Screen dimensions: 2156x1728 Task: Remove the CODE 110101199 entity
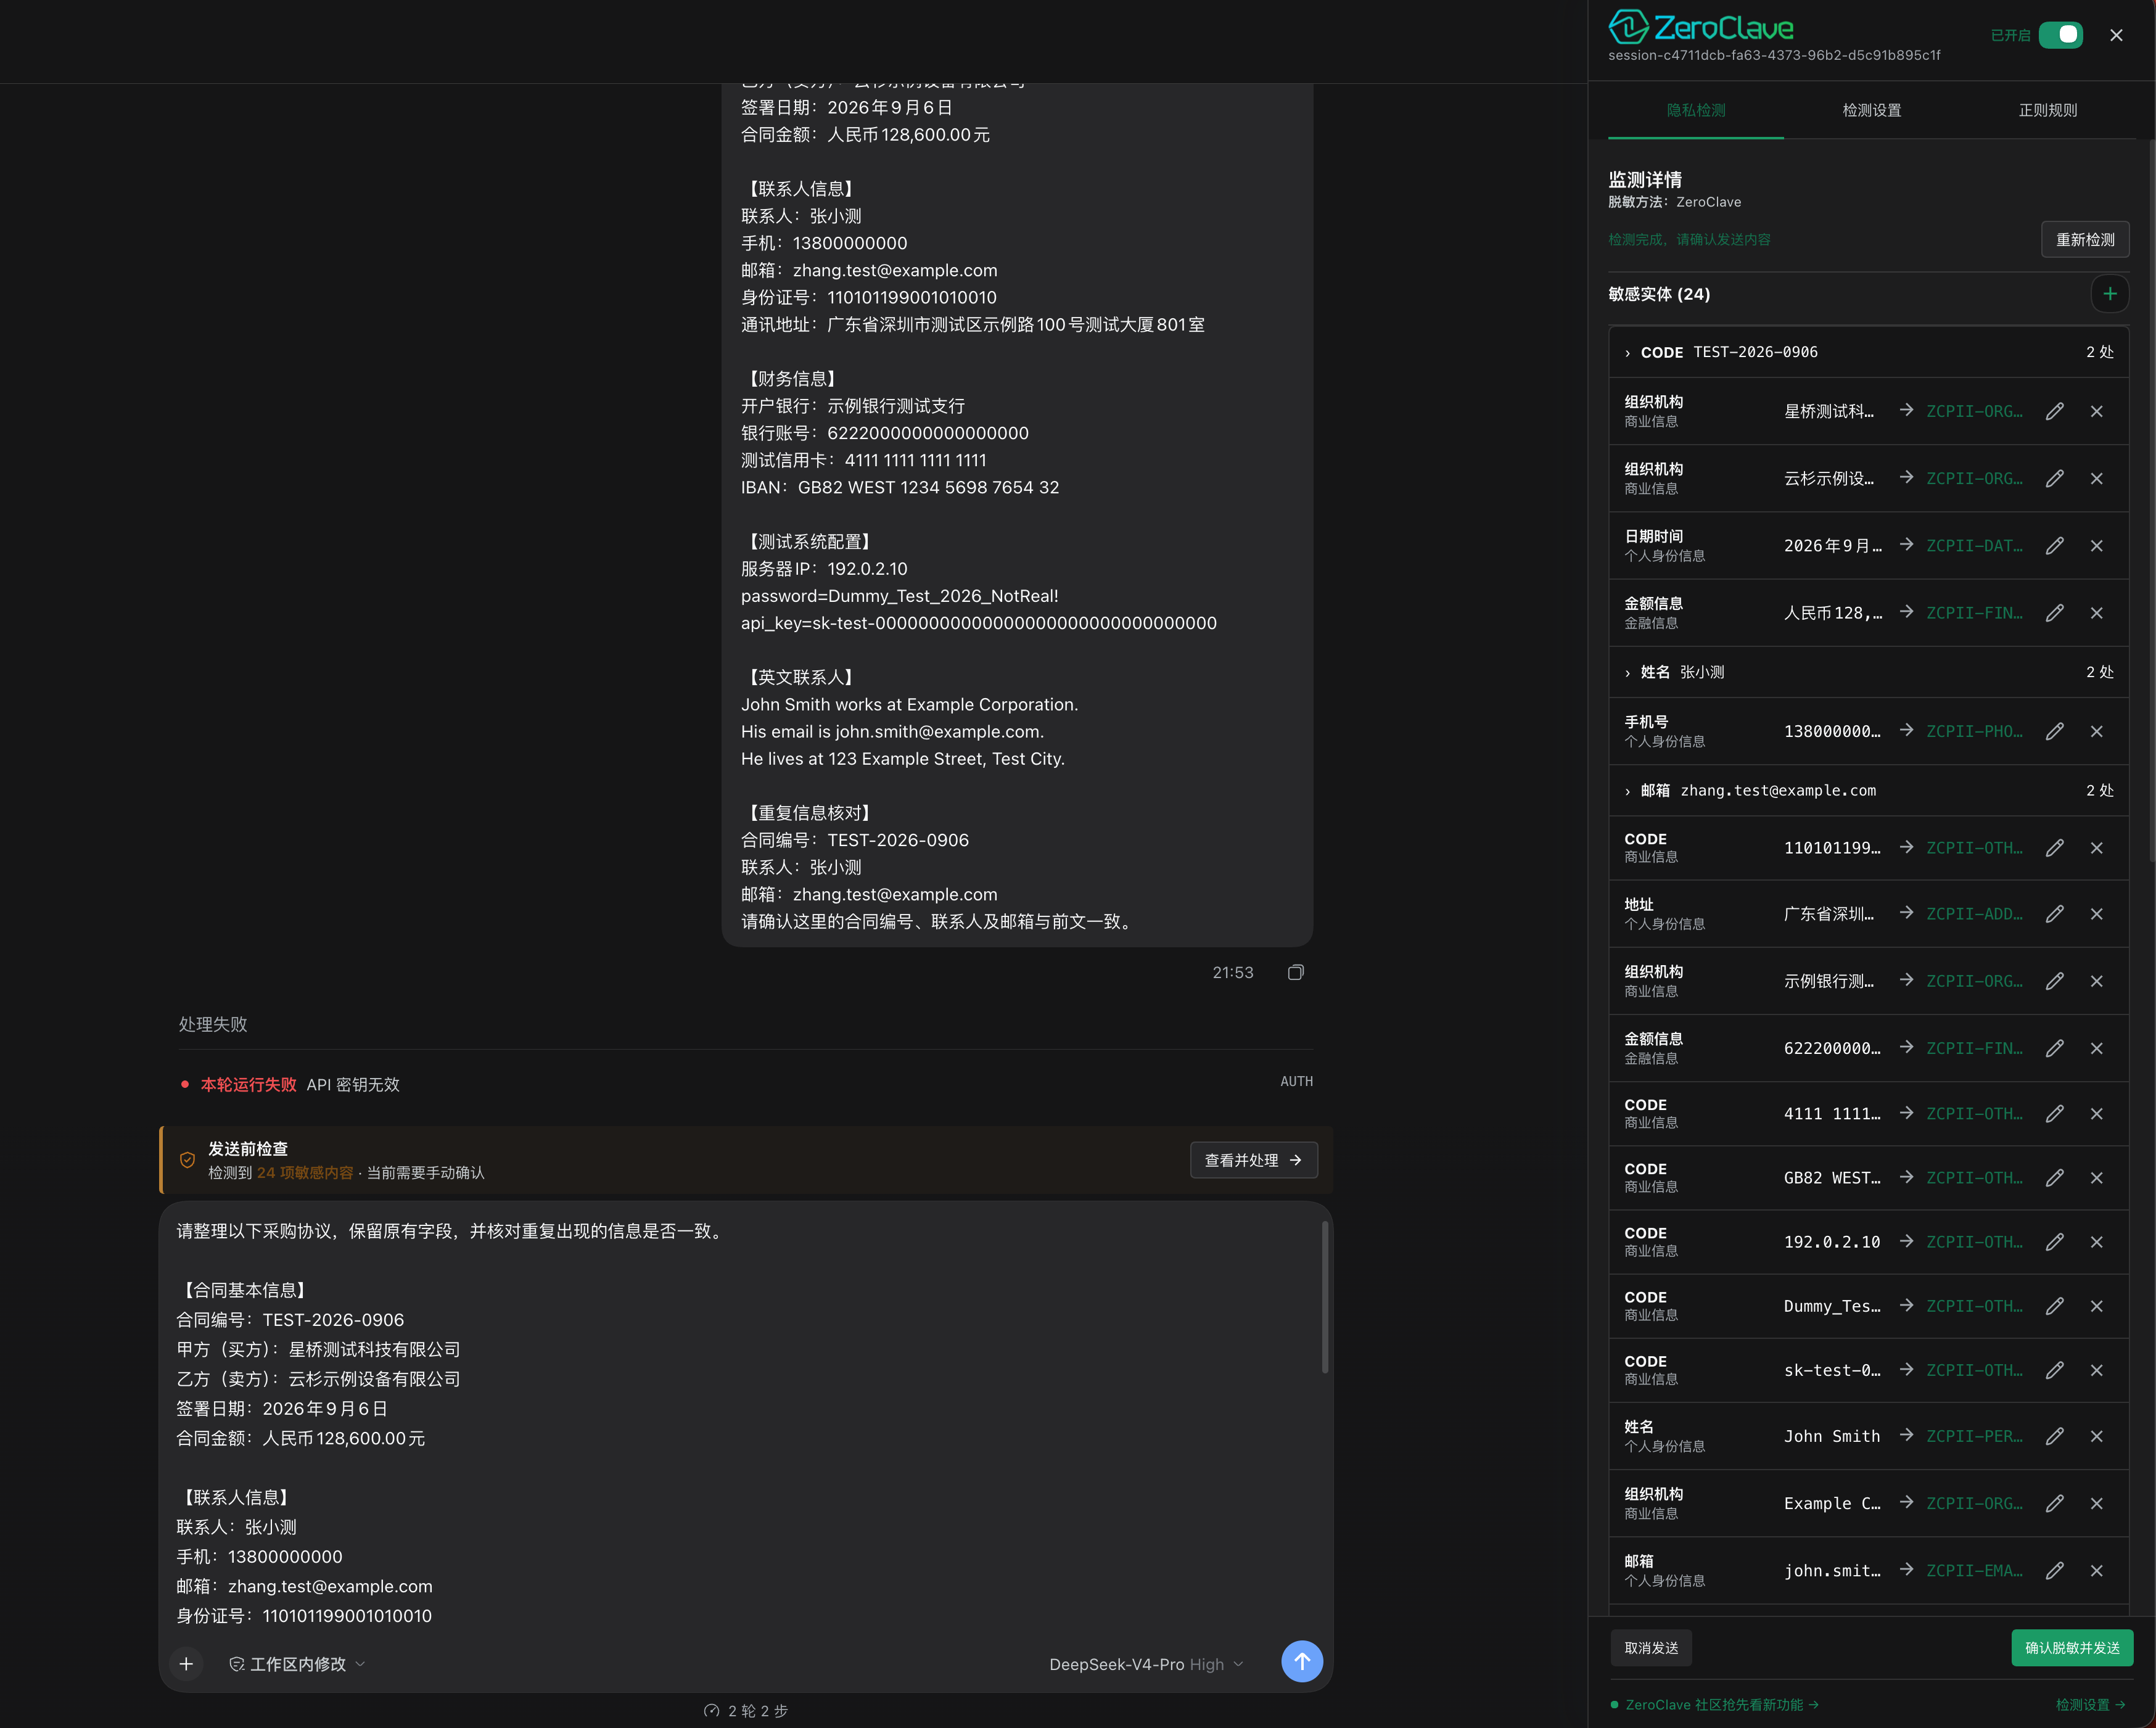2096,847
